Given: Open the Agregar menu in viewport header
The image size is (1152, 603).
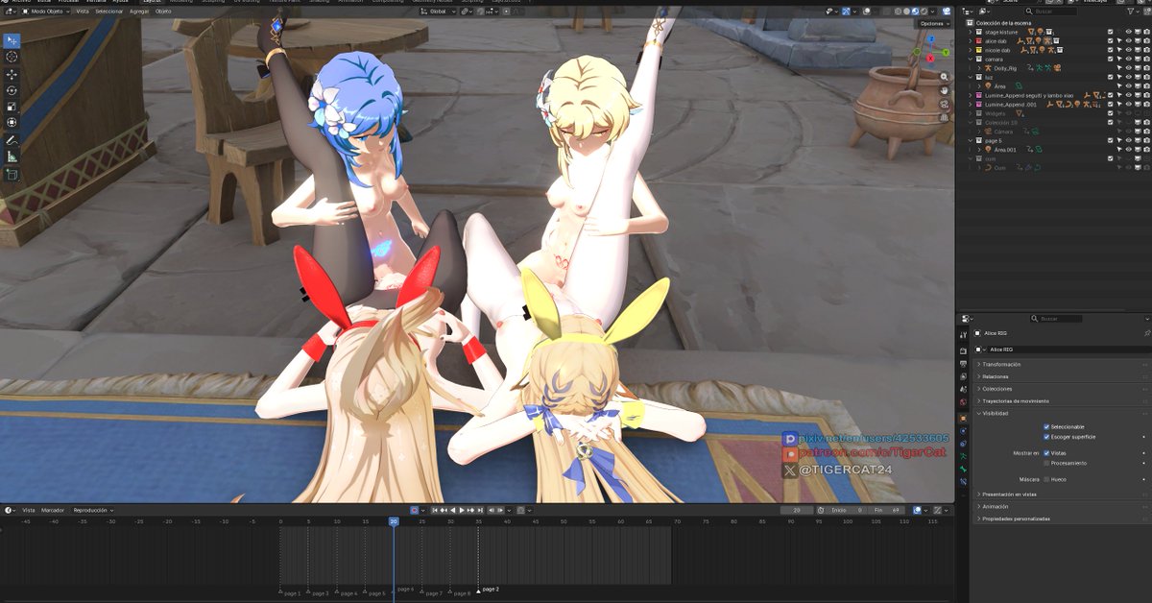Looking at the screenshot, I should click(139, 11).
